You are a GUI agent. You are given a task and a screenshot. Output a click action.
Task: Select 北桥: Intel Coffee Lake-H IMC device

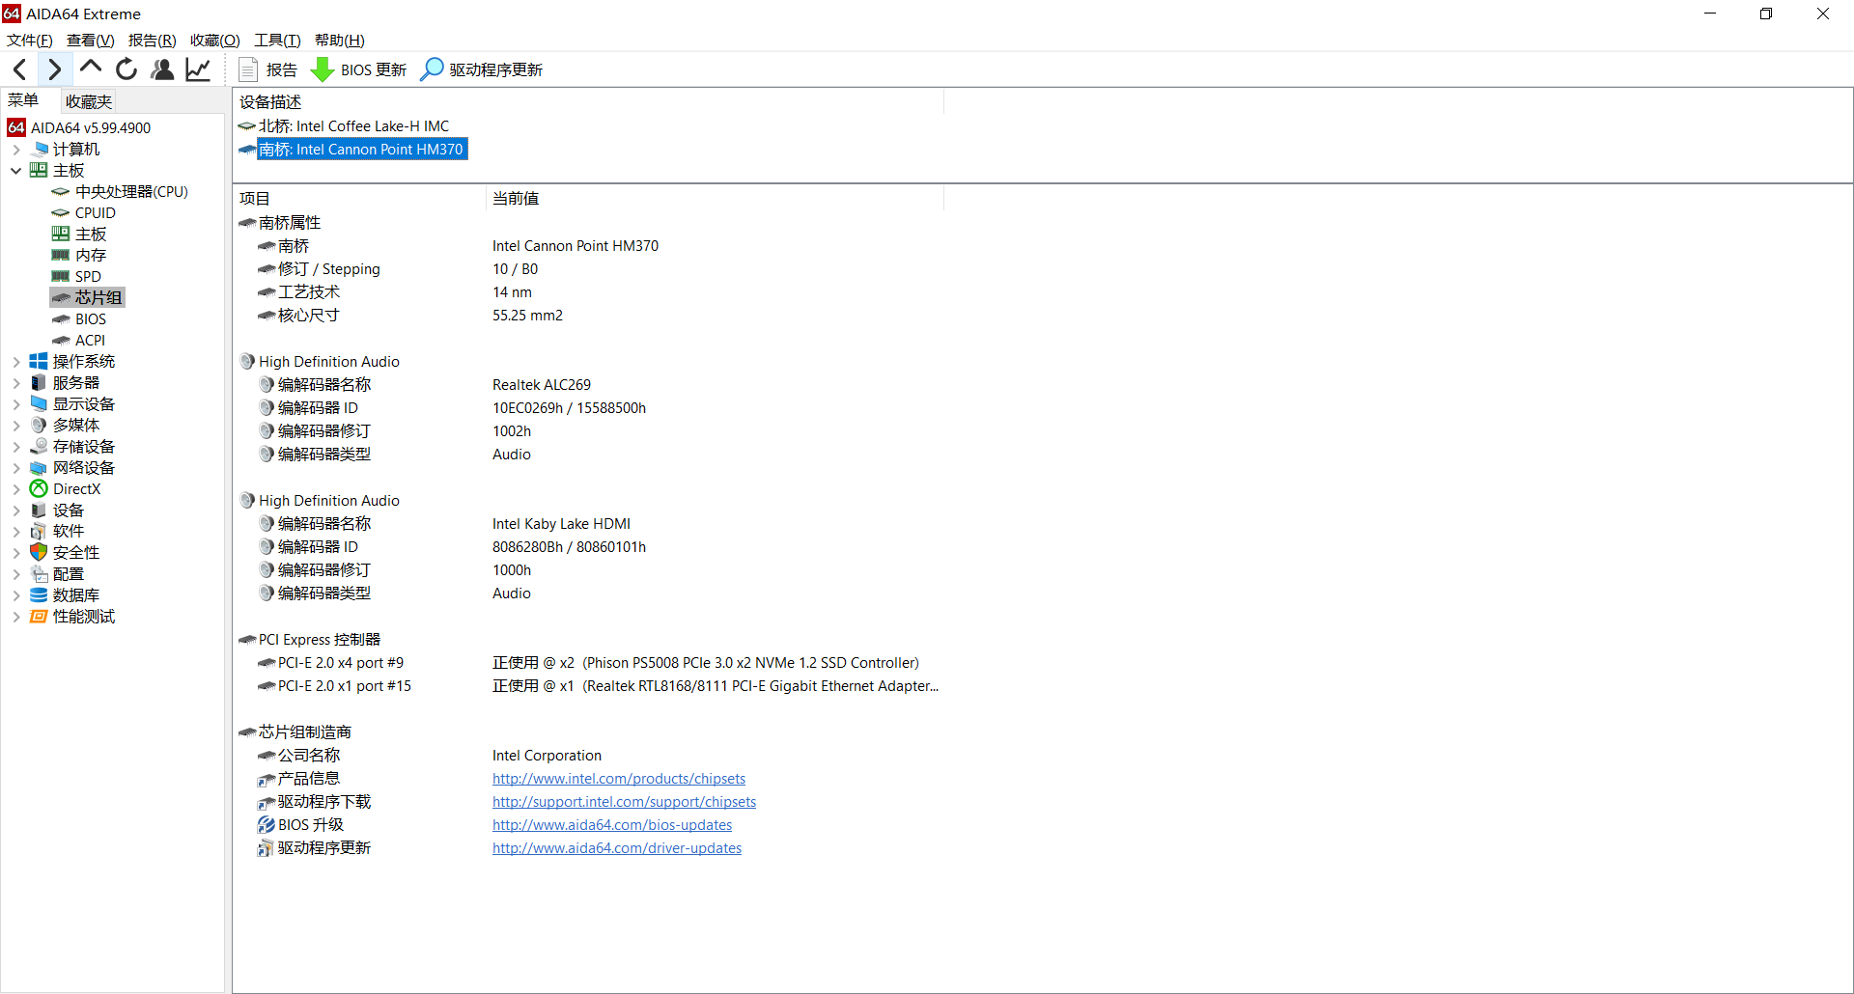[x=353, y=126]
